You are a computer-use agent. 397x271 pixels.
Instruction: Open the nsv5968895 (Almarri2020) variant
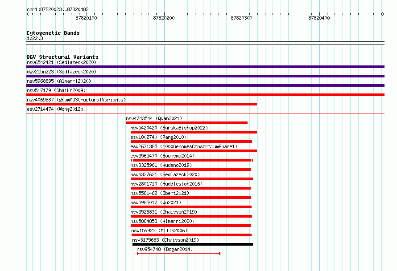pyautogui.click(x=59, y=81)
